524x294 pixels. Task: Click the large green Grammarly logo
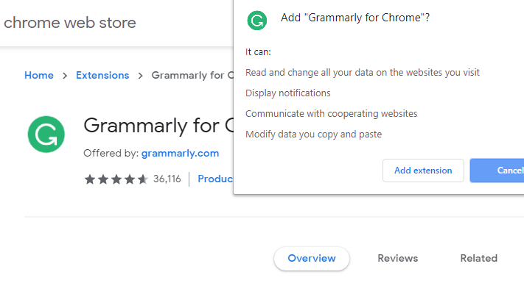46,135
